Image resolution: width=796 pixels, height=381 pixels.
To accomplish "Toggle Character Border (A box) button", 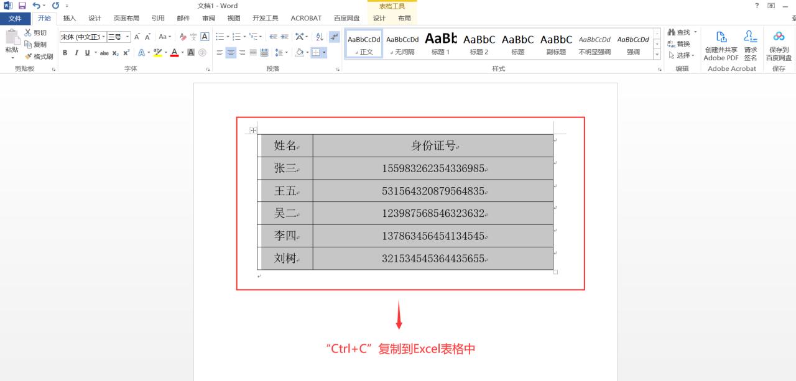I will (205, 37).
